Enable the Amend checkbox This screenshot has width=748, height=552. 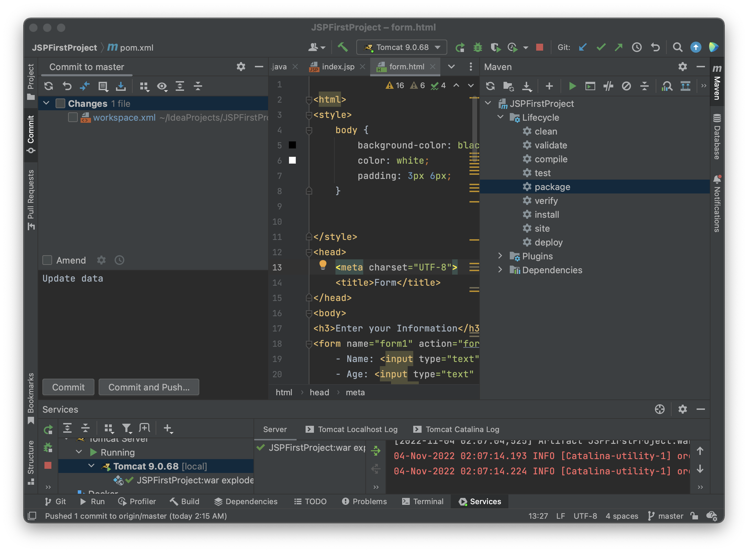[x=47, y=260]
